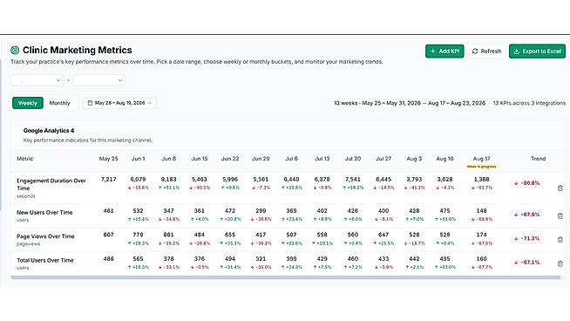570x321 pixels.
Task: Click the Jun 1 column header
Action: pos(138,159)
